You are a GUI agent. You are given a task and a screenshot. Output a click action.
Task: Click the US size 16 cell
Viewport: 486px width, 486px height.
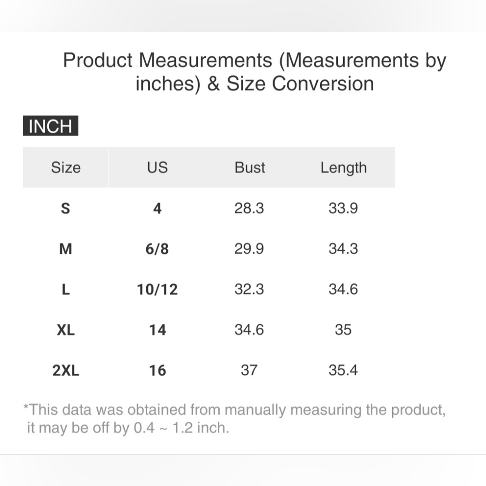pyautogui.click(x=157, y=371)
